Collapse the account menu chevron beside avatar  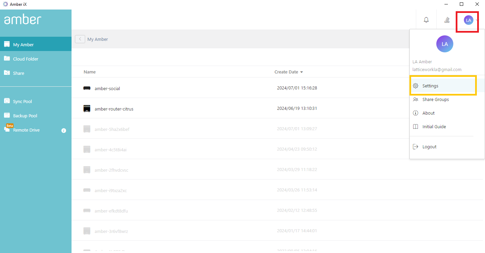pyautogui.click(x=476, y=20)
